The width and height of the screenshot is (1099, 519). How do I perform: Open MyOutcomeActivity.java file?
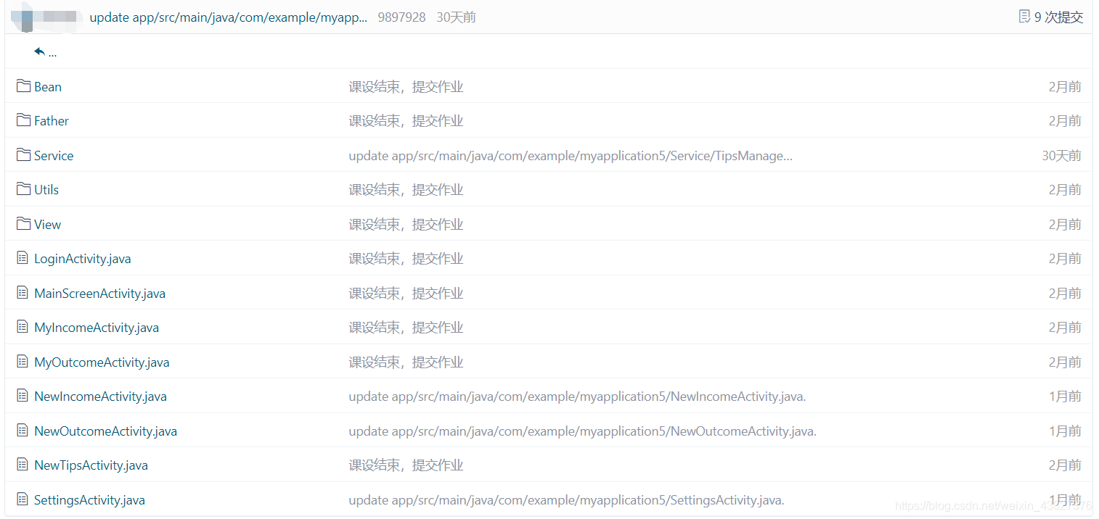102,362
